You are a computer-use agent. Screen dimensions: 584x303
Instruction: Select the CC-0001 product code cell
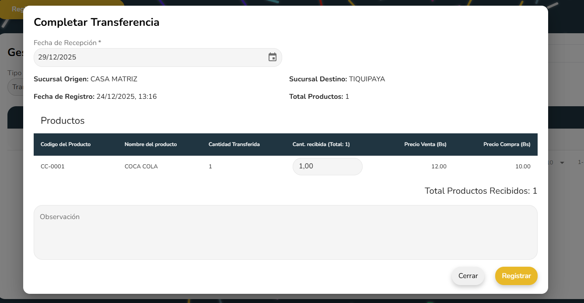pyautogui.click(x=52, y=167)
